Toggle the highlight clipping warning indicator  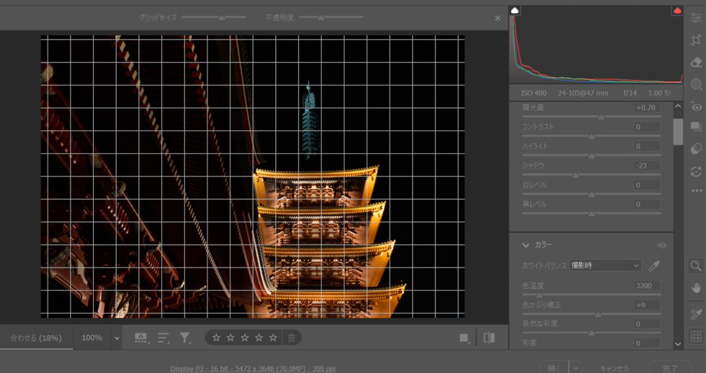(x=676, y=10)
